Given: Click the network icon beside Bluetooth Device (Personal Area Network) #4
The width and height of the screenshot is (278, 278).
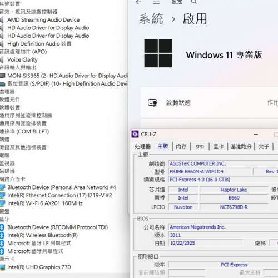Looking at the screenshot, I should [2, 187].
